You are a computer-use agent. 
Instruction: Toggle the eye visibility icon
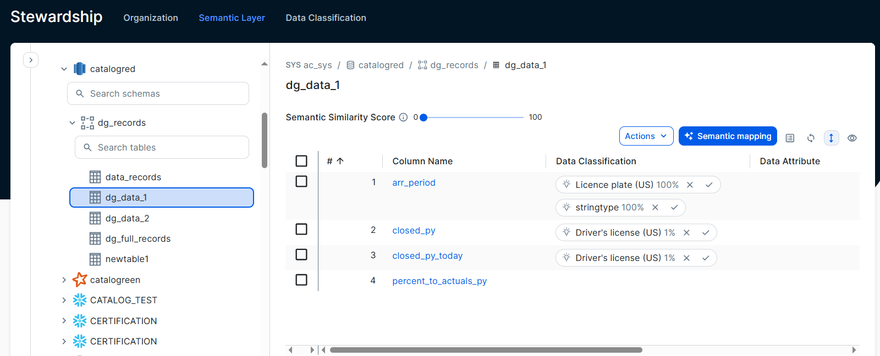click(852, 138)
